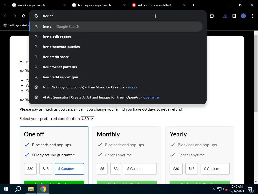Click the search icon beside 'free credit report'
258x194 pixels.
(36, 37)
